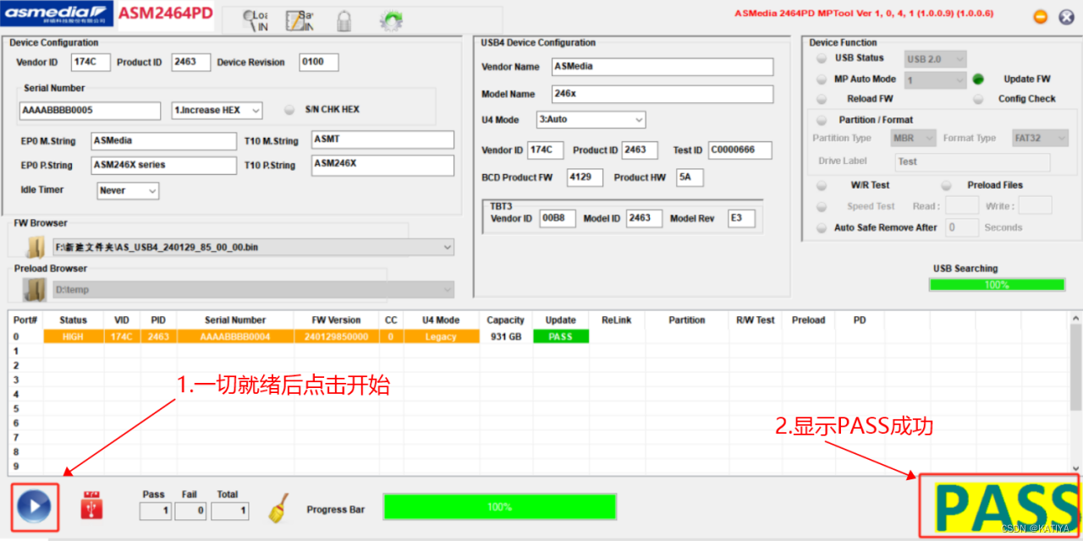This screenshot has height=541, width=1083.
Task: Click the FW Version column header
Action: click(x=336, y=320)
